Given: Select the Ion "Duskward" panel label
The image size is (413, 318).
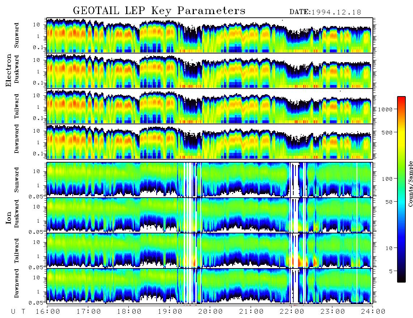Looking at the screenshot, I should (x=17, y=214).
